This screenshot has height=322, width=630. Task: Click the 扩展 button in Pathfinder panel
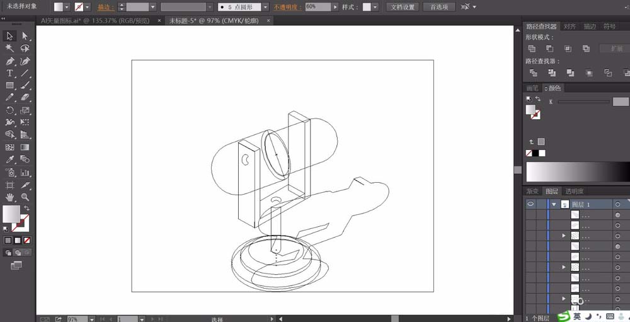[615, 49]
